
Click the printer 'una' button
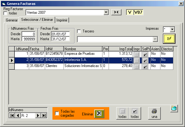point(154,113)
